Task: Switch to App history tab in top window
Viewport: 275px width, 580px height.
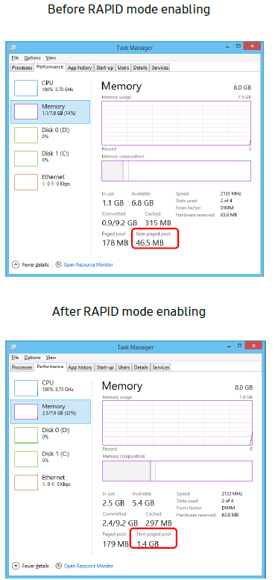Action: 79,68
